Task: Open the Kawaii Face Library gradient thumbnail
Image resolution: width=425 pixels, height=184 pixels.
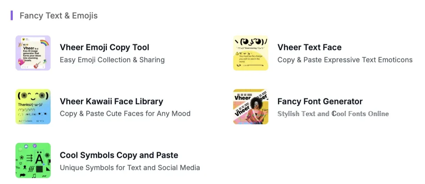Action: coord(33,106)
